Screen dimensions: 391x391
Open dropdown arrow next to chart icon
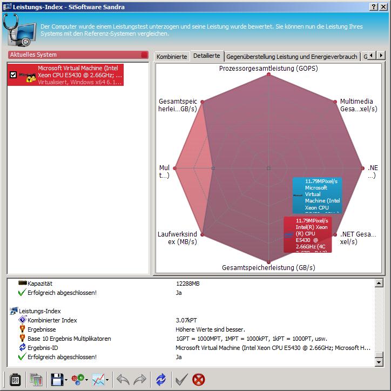click(107, 380)
